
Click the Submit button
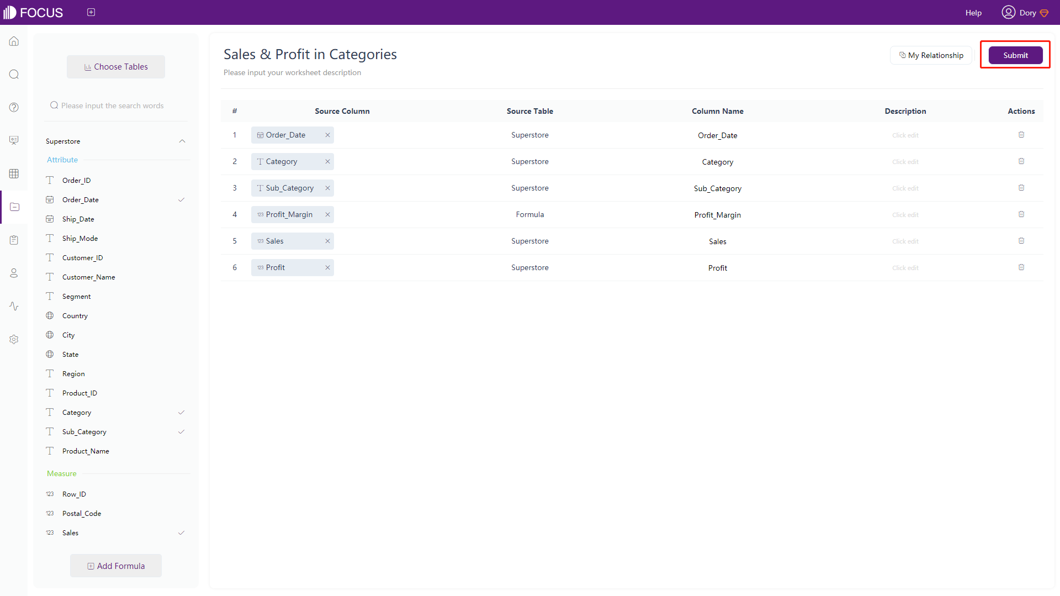click(x=1015, y=55)
